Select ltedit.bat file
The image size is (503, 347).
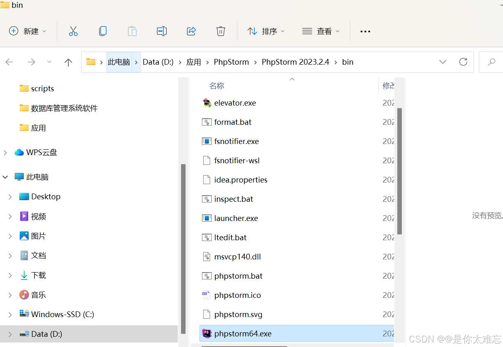[297, 237]
